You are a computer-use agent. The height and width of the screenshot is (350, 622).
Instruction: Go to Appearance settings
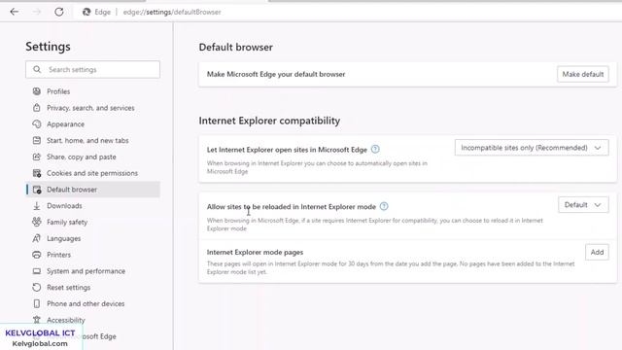[x=65, y=124]
